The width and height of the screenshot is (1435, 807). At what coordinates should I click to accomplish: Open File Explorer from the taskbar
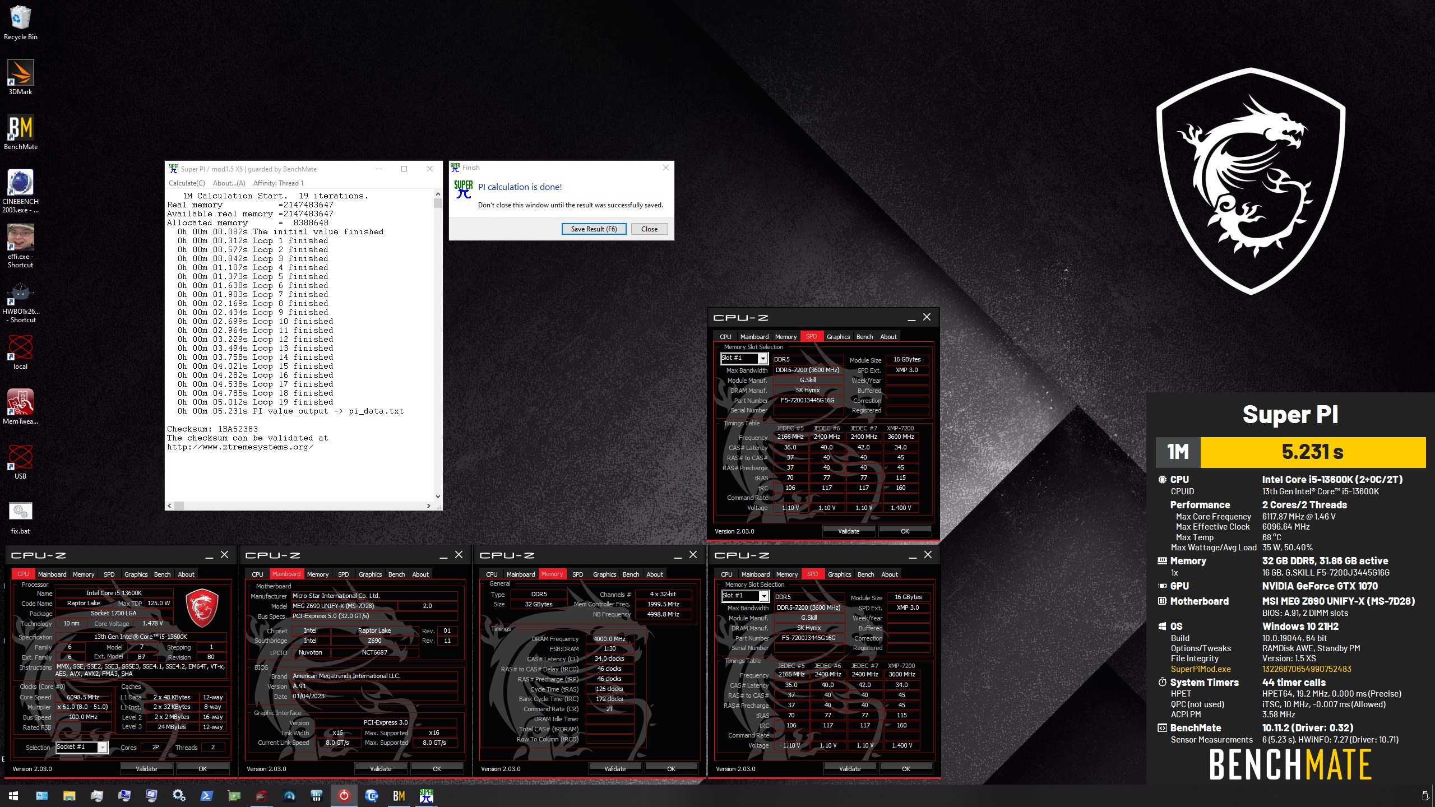click(x=70, y=796)
